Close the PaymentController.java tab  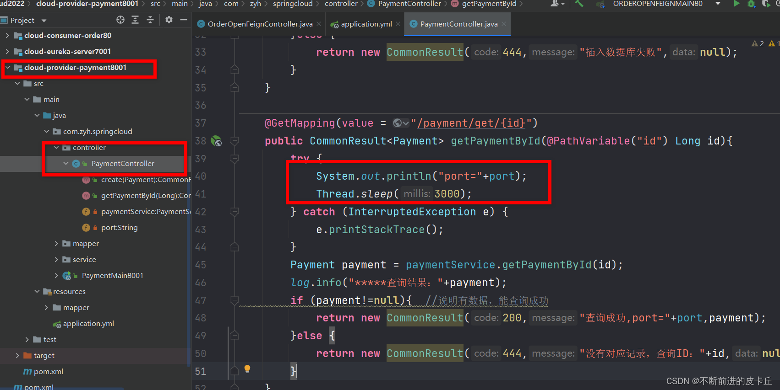click(504, 24)
